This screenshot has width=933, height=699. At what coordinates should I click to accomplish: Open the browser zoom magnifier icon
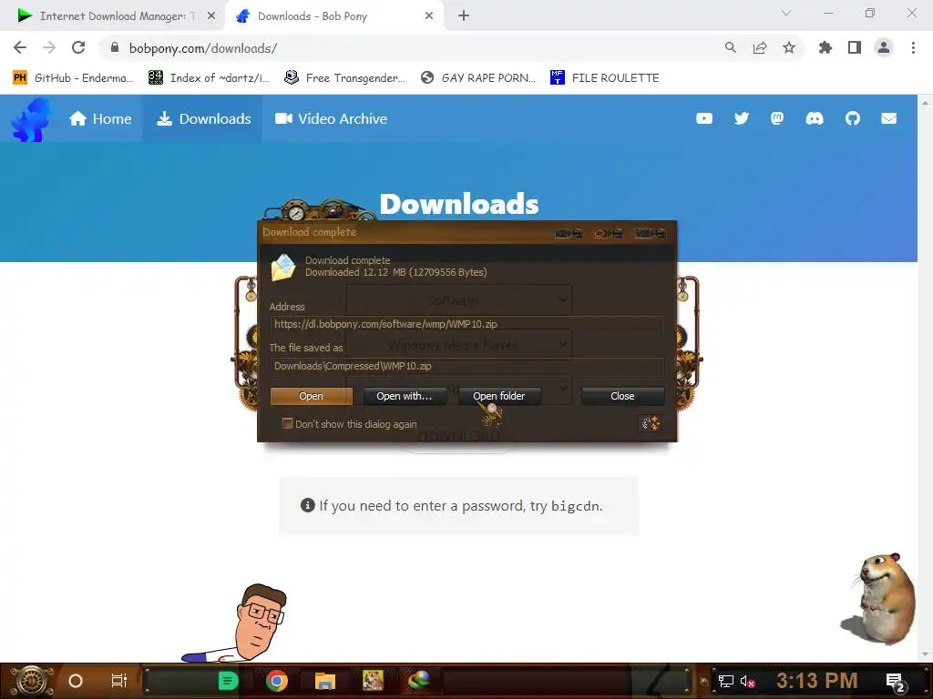(x=730, y=47)
